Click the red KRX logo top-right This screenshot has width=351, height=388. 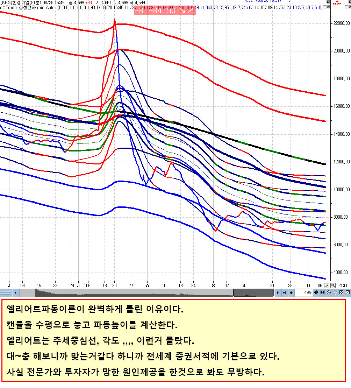click(x=337, y=2)
